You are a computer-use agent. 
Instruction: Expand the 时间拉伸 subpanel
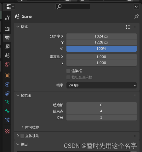click(x=30, y=127)
